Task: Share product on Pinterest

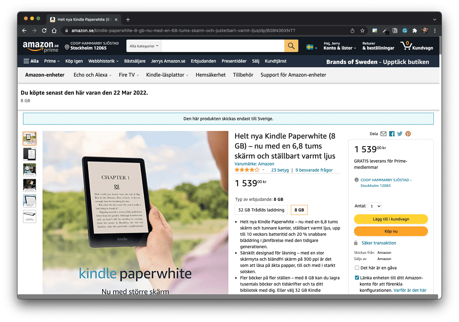Action: click(x=408, y=134)
